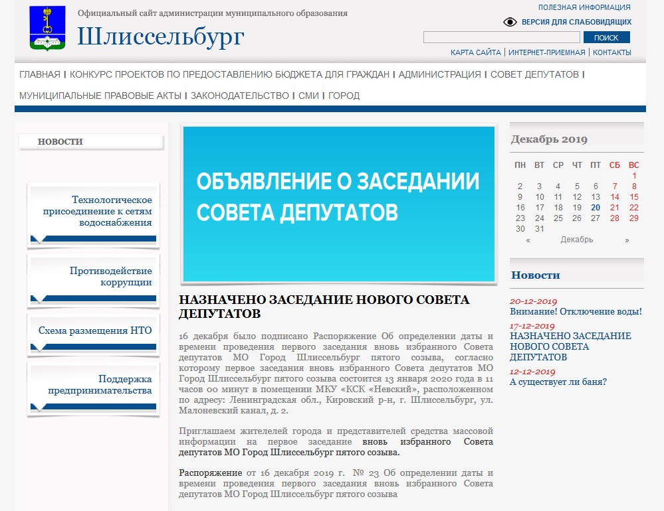Click the search input field

501,37
